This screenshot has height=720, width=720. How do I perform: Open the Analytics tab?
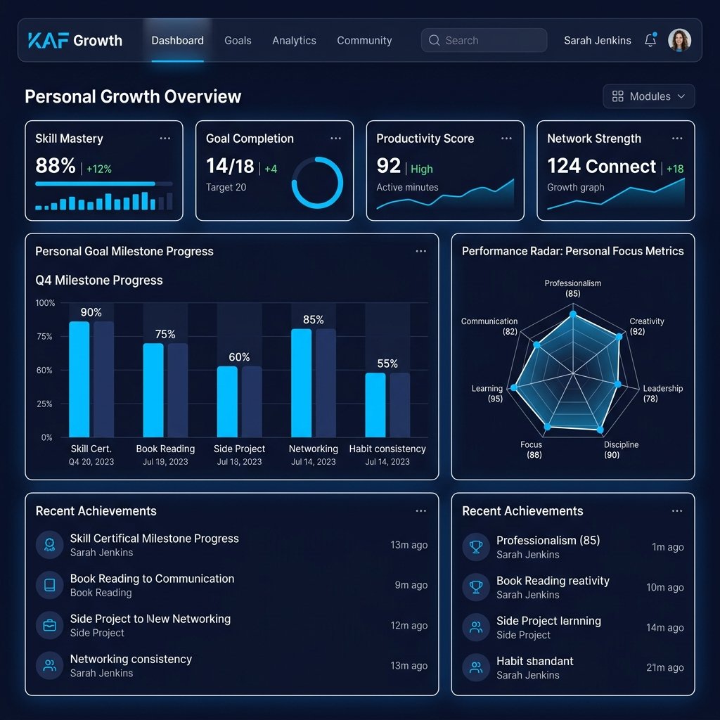coord(295,40)
